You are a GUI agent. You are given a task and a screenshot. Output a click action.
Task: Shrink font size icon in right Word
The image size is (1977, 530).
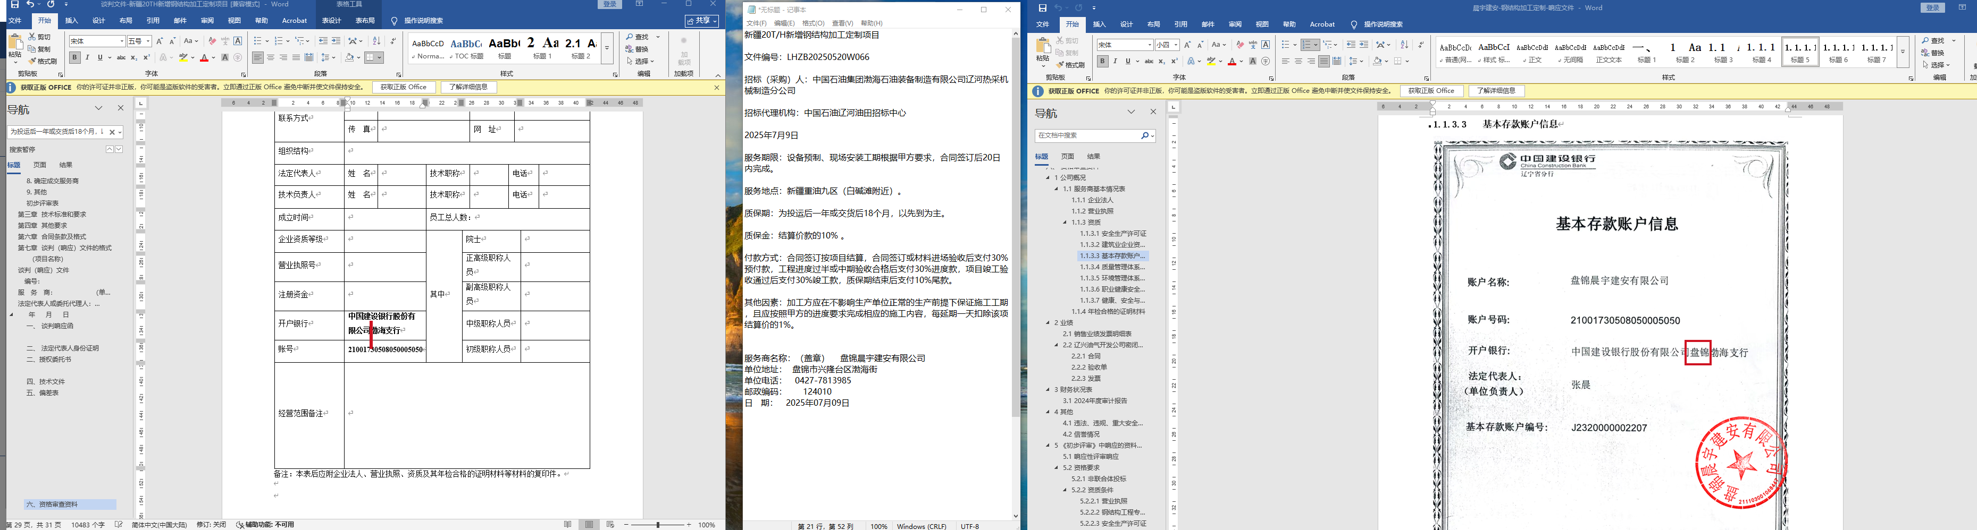point(1200,45)
